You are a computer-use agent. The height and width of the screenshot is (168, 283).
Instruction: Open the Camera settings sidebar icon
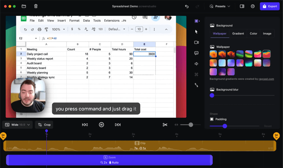click(196, 42)
